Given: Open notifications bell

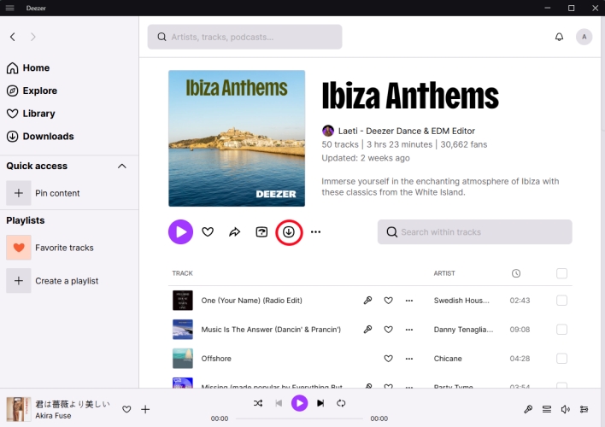Looking at the screenshot, I should point(559,37).
